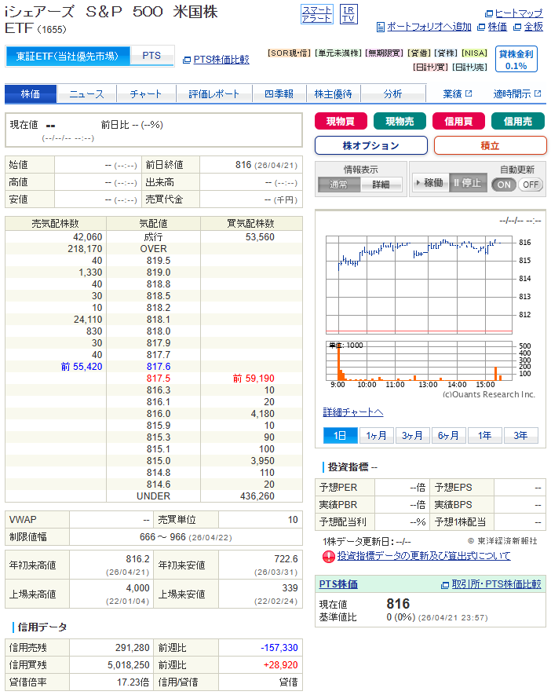Open the IR TV icon
The width and height of the screenshot is (551, 695).
(348, 13)
